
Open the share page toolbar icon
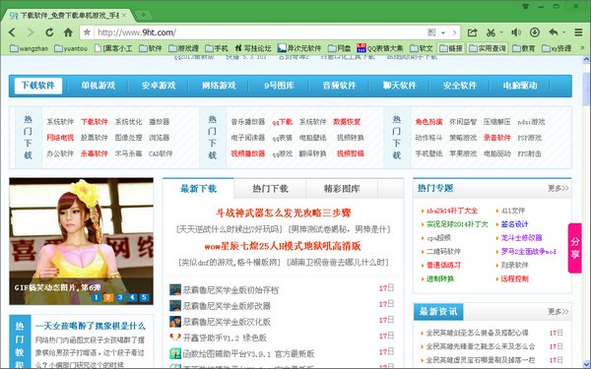click(x=472, y=32)
